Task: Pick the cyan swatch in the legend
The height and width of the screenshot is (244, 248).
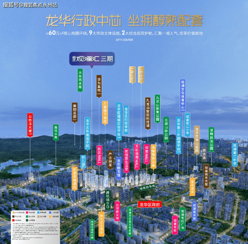Action: pyautogui.click(x=39, y=213)
